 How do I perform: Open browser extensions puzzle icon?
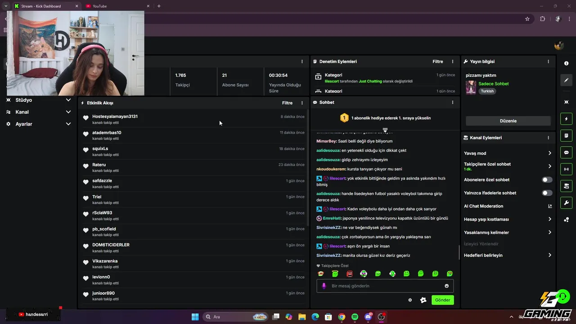(x=542, y=19)
